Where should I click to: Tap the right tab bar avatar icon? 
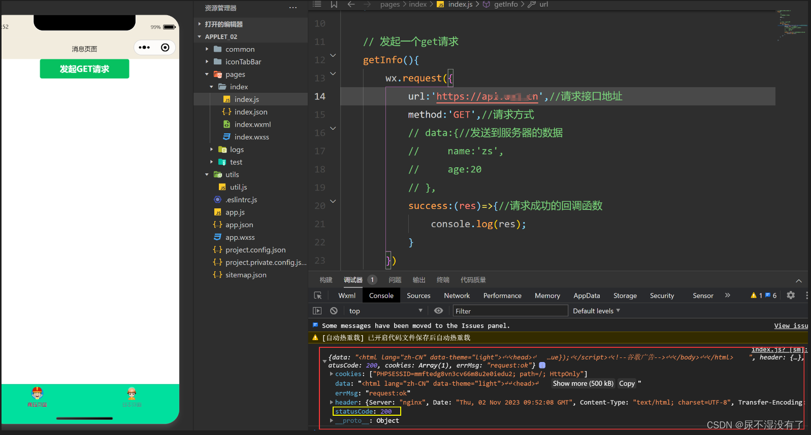point(132,393)
